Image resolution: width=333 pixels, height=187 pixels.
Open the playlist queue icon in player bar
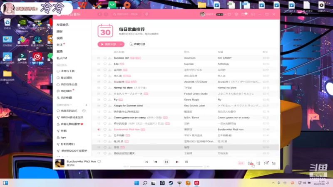tap(274, 163)
